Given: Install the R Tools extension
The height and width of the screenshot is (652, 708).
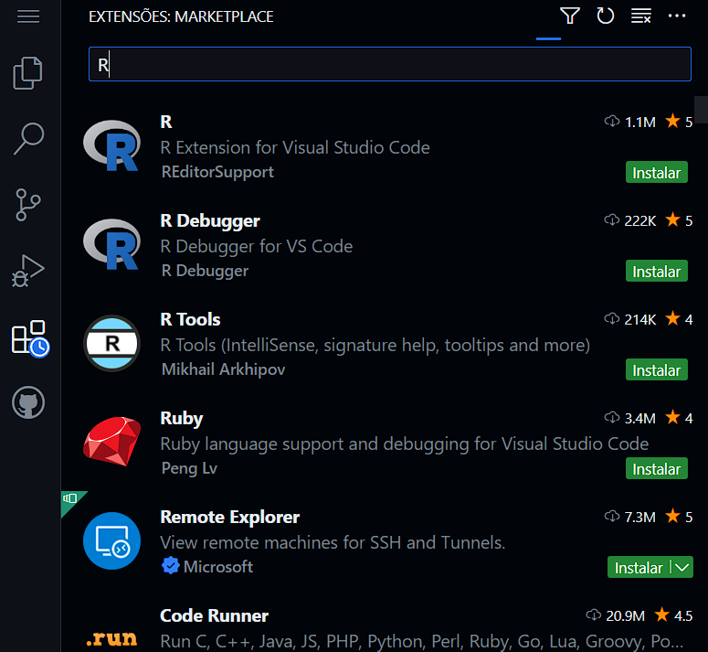Looking at the screenshot, I should [x=656, y=370].
